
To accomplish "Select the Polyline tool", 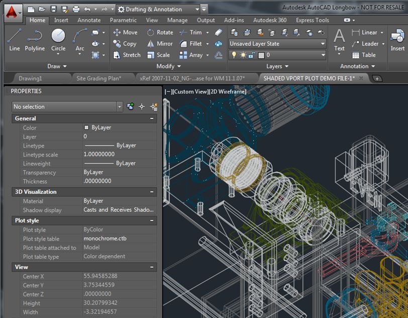I will (35, 40).
